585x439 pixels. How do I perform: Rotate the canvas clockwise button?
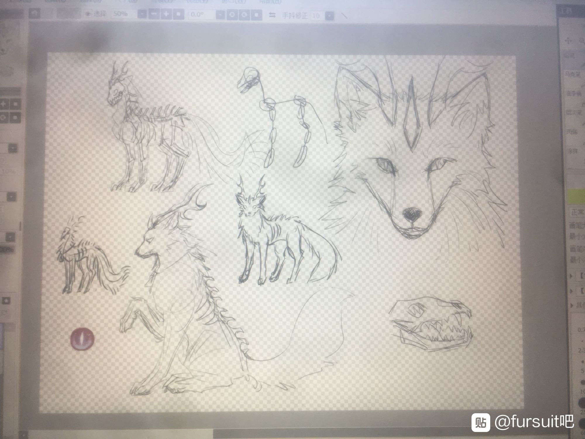coord(244,15)
